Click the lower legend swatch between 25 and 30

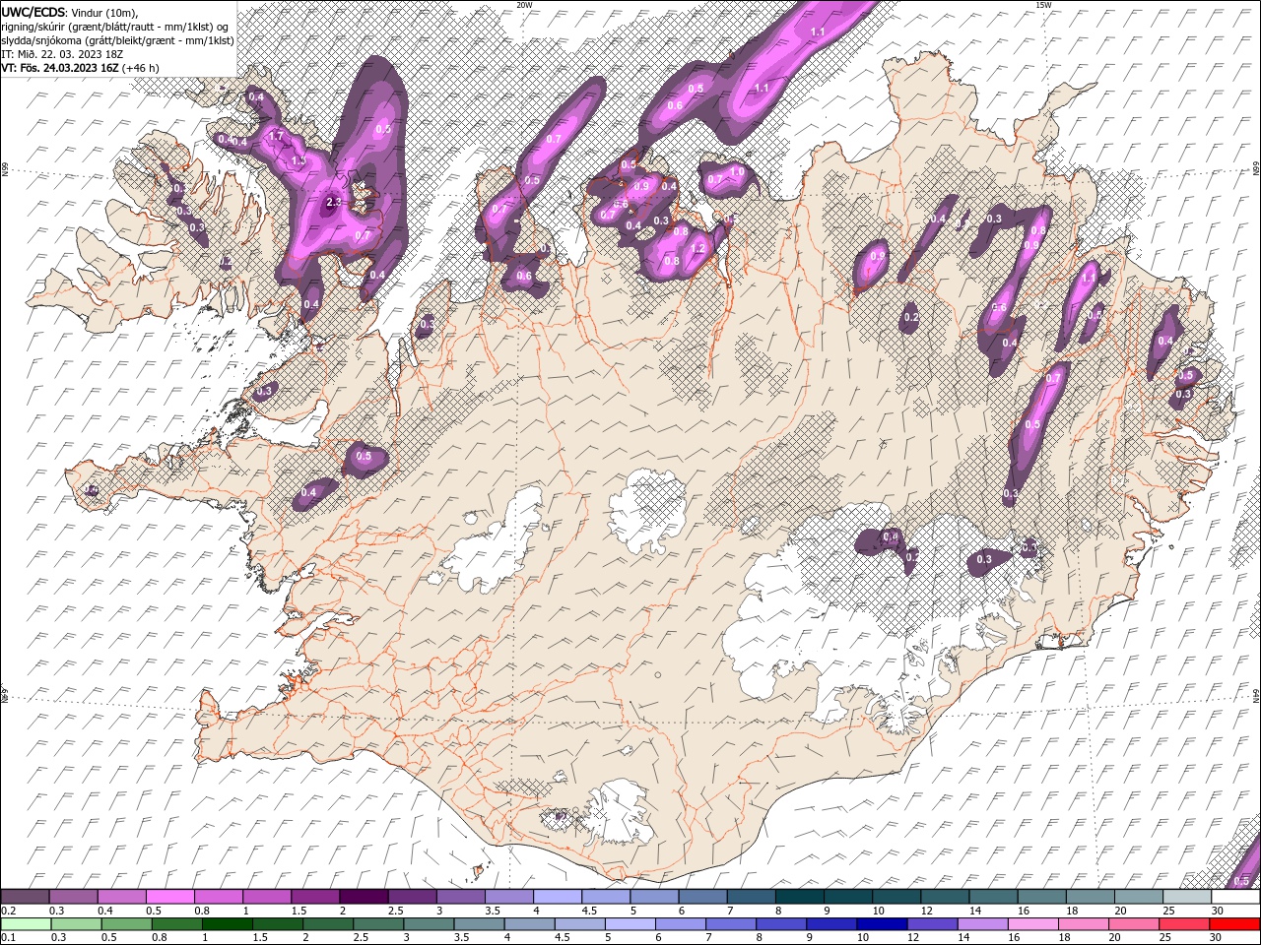(x=1185, y=923)
